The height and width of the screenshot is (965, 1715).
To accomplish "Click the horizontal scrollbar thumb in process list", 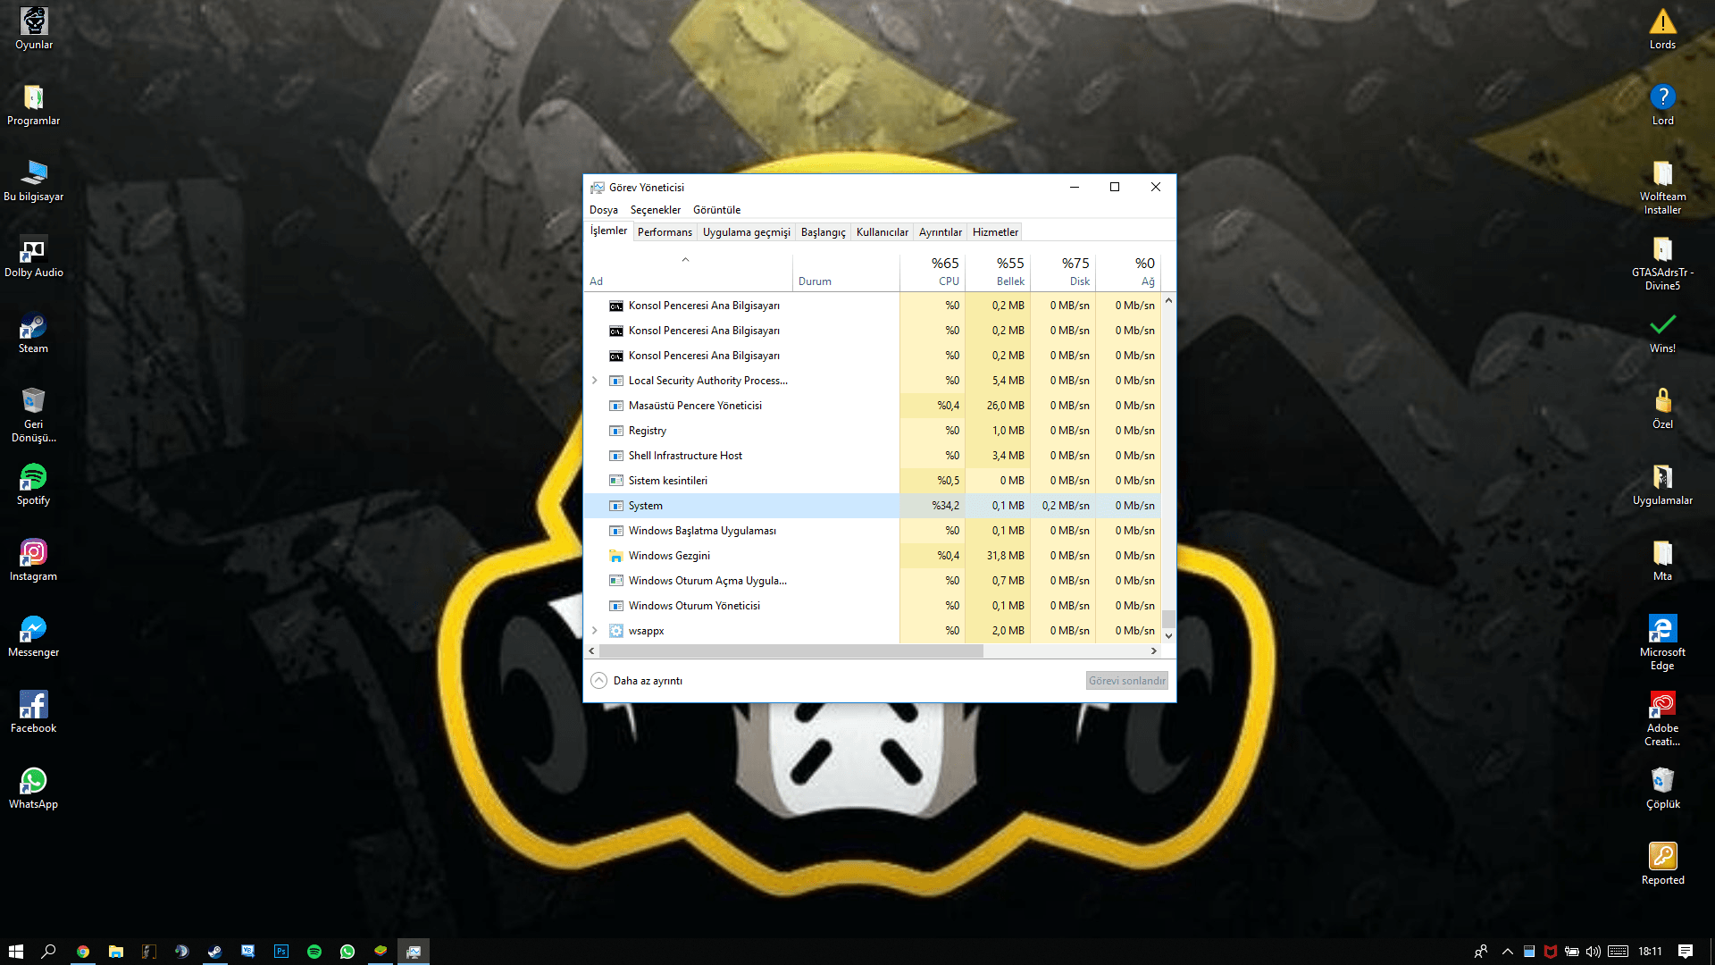I will (791, 651).
